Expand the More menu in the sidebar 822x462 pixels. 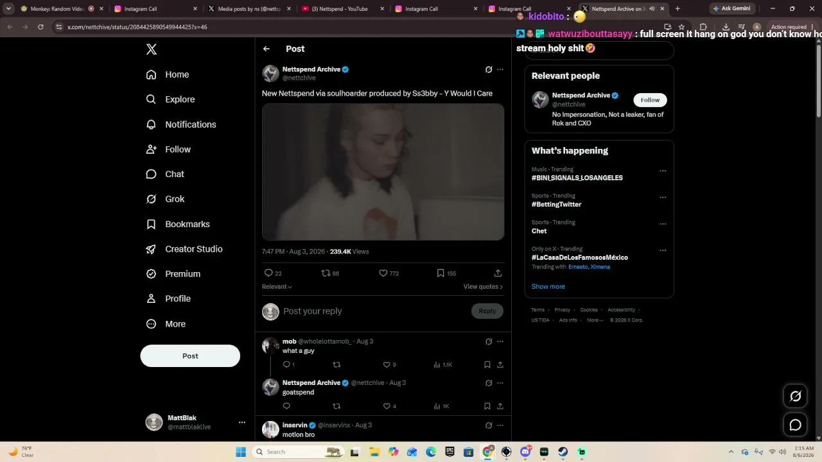click(x=166, y=324)
